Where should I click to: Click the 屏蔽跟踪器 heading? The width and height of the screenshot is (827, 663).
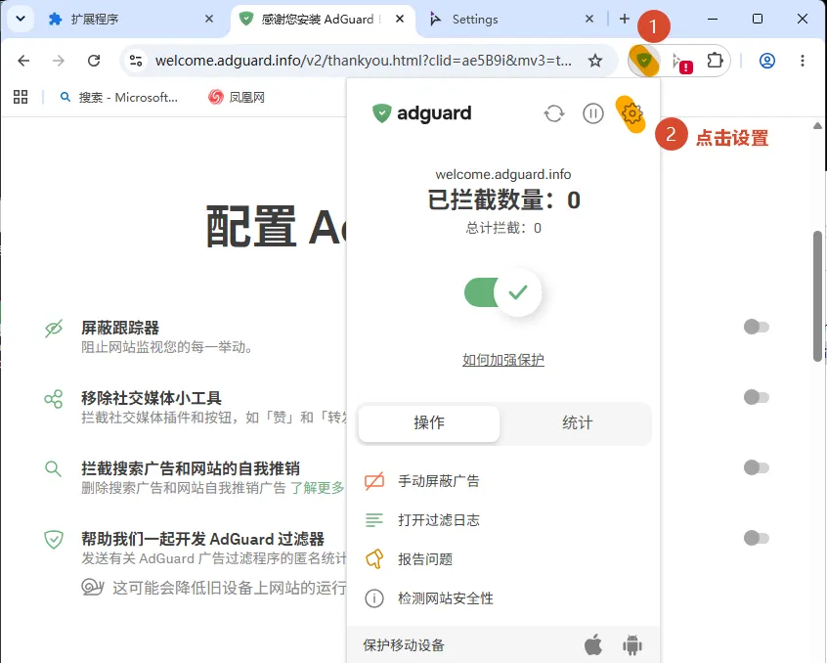click(x=120, y=328)
